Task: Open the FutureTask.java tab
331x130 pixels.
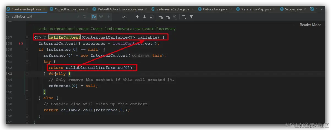Action: pos(215,9)
